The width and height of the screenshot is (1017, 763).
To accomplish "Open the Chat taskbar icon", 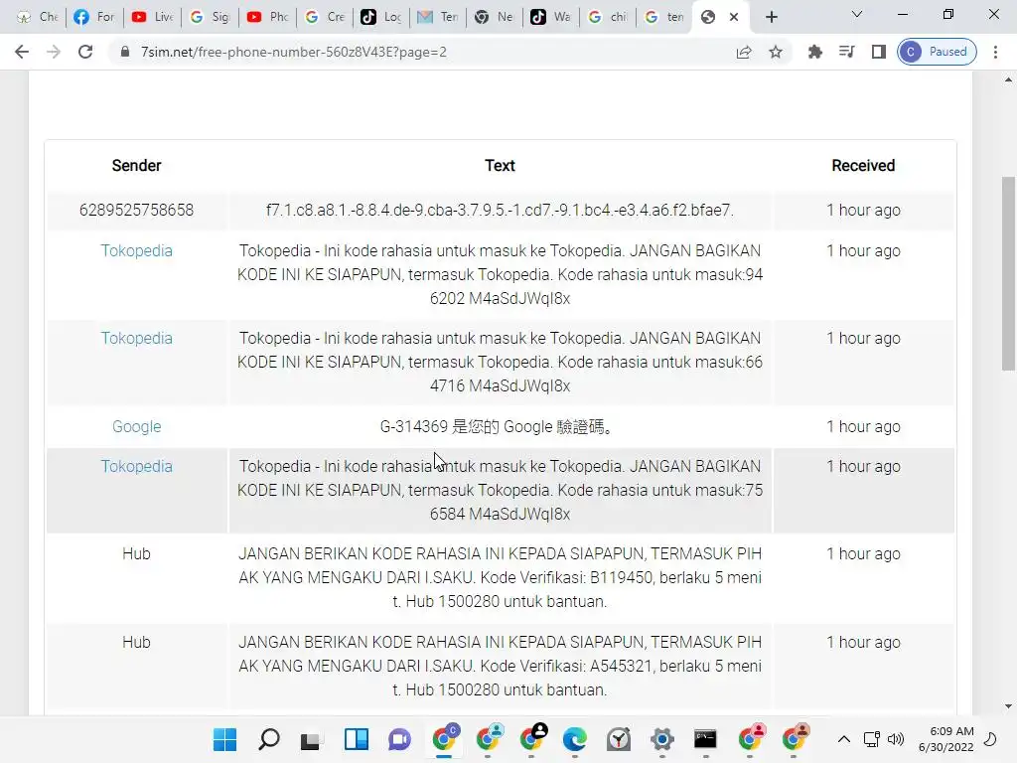I will [x=399, y=739].
